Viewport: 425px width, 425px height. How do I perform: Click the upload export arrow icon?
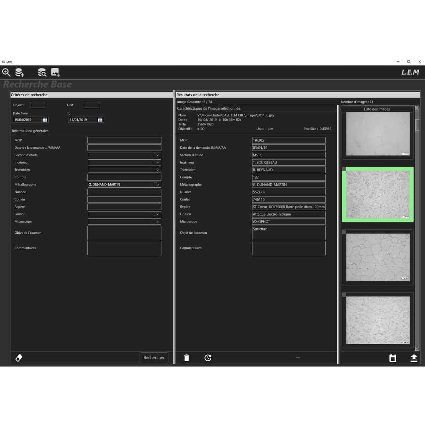(414, 358)
